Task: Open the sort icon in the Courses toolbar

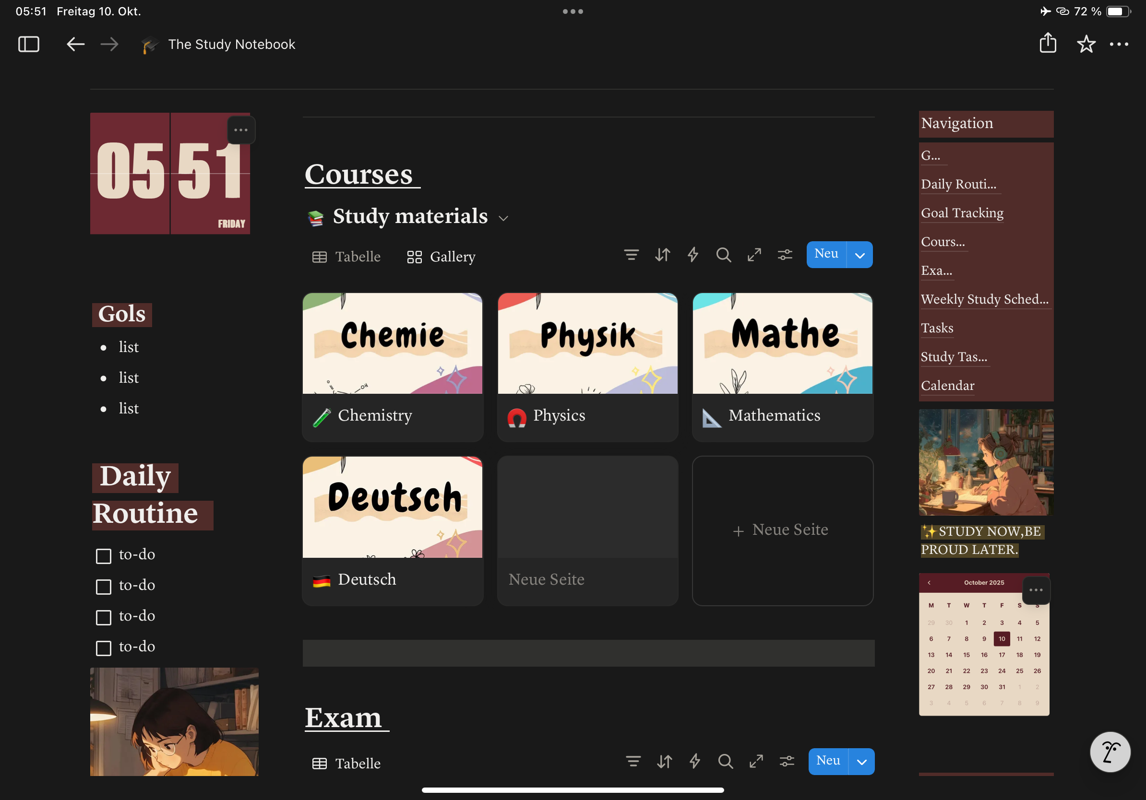Action: [662, 254]
